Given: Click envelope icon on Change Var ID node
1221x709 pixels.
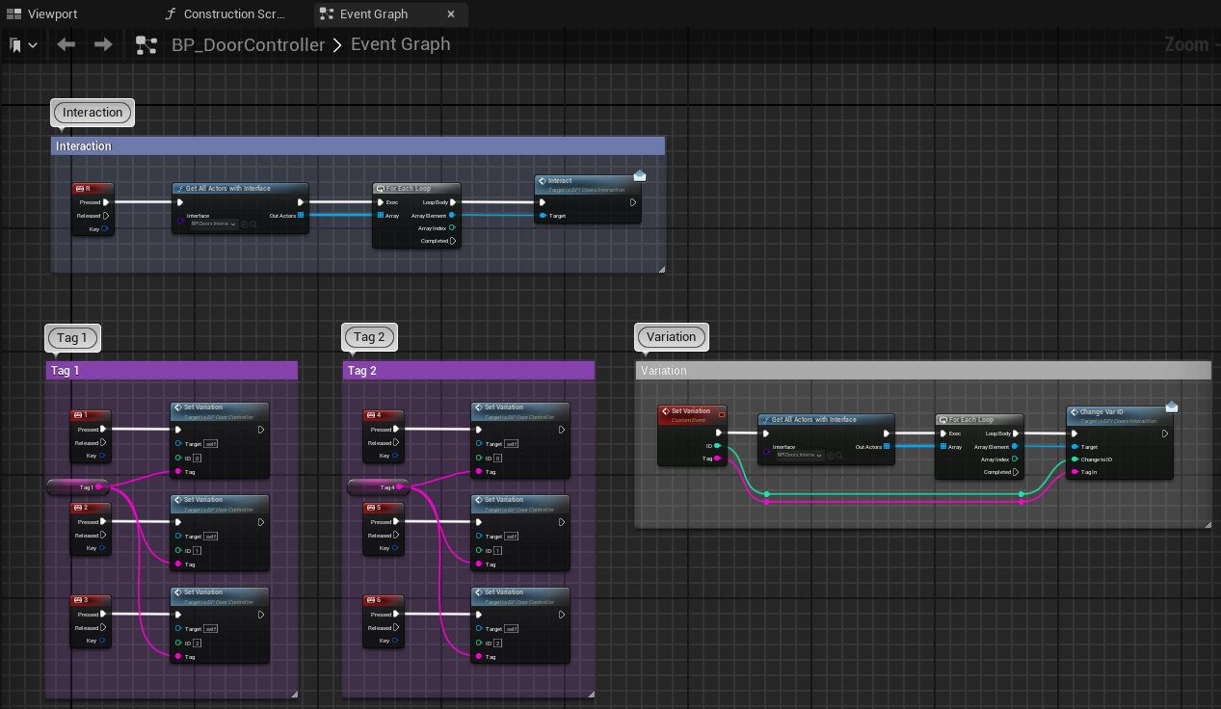Looking at the screenshot, I should coord(1171,407).
